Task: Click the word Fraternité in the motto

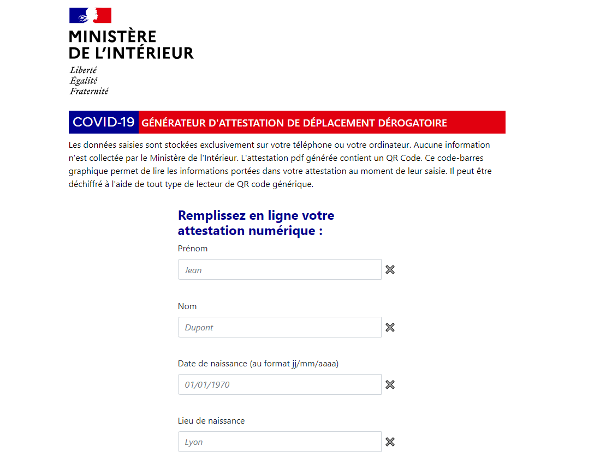Action: (x=89, y=91)
